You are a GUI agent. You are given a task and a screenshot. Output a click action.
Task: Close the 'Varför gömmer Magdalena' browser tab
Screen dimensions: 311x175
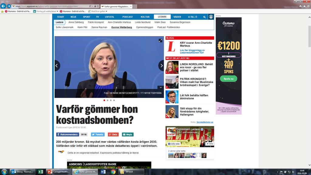(131, 7)
